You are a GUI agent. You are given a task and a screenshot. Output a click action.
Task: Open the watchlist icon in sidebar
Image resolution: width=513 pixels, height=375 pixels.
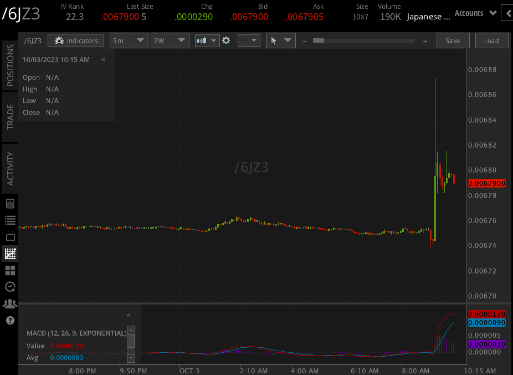(9, 220)
